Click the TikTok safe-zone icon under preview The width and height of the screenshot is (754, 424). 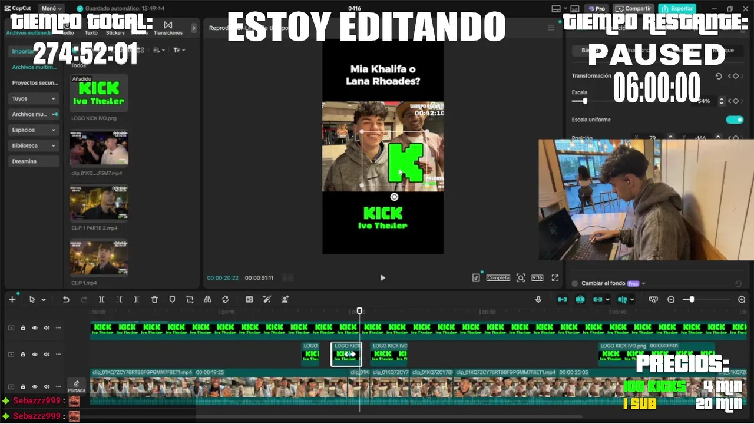pyautogui.click(x=476, y=277)
